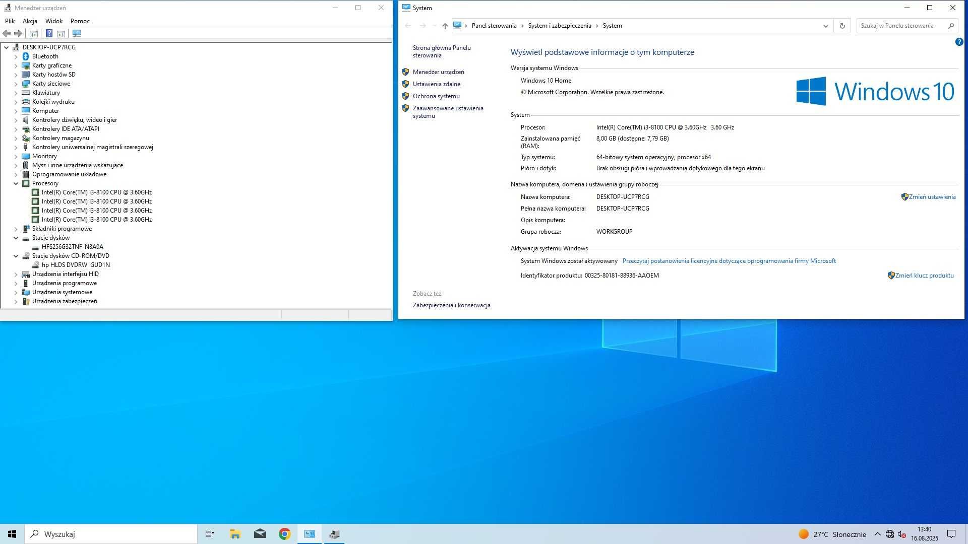Screen dimensions: 968x544
Task: Open File Explorer from the taskbar
Action: (x=235, y=534)
